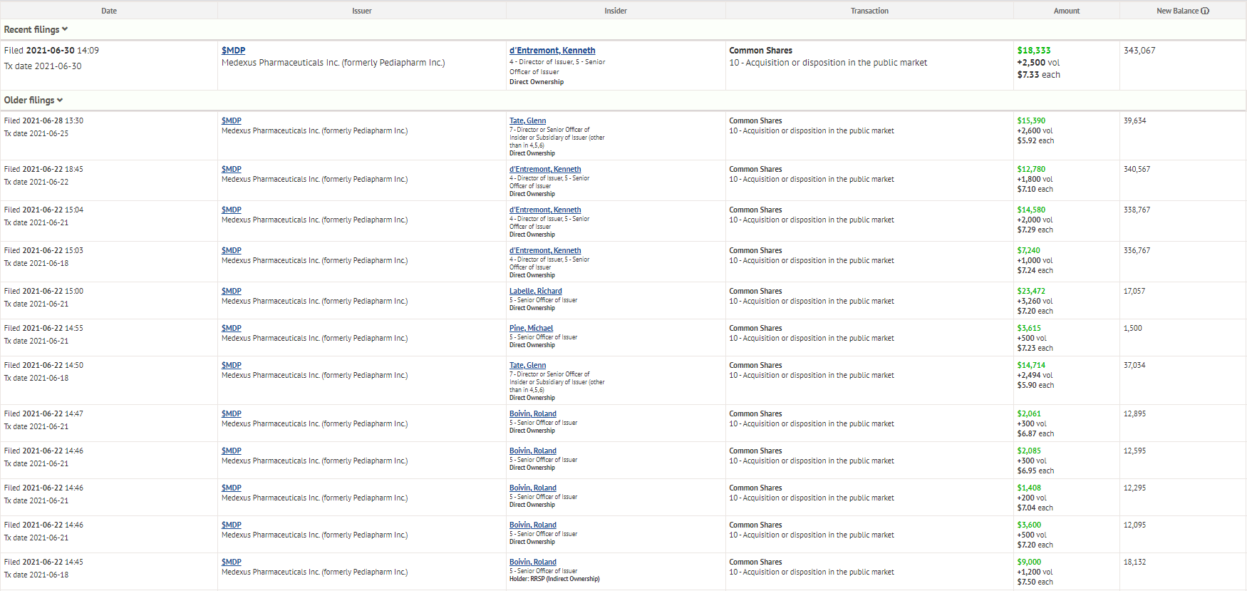Open d'Entremont, Kenneth link filed 2021-06-22 18:45
This screenshot has height=591, width=1247.
(x=545, y=169)
